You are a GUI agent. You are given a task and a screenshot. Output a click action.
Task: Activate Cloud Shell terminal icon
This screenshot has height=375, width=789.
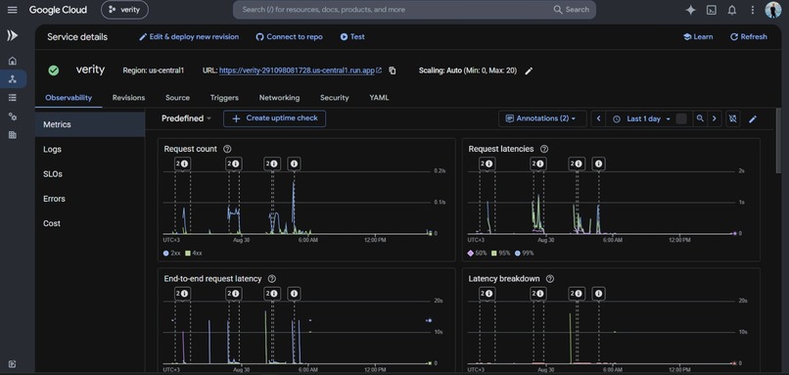tap(712, 10)
